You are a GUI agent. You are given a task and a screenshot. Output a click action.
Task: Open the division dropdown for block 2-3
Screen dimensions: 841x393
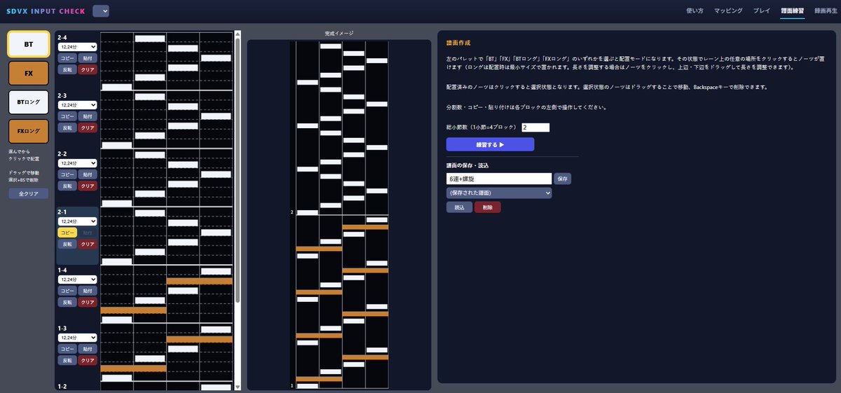click(77, 104)
